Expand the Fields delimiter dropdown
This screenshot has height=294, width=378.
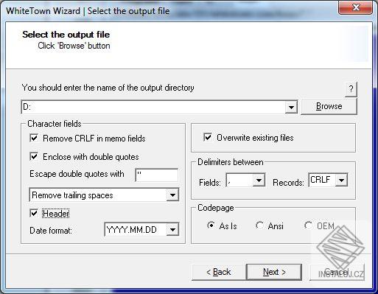(x=259, y=181)
